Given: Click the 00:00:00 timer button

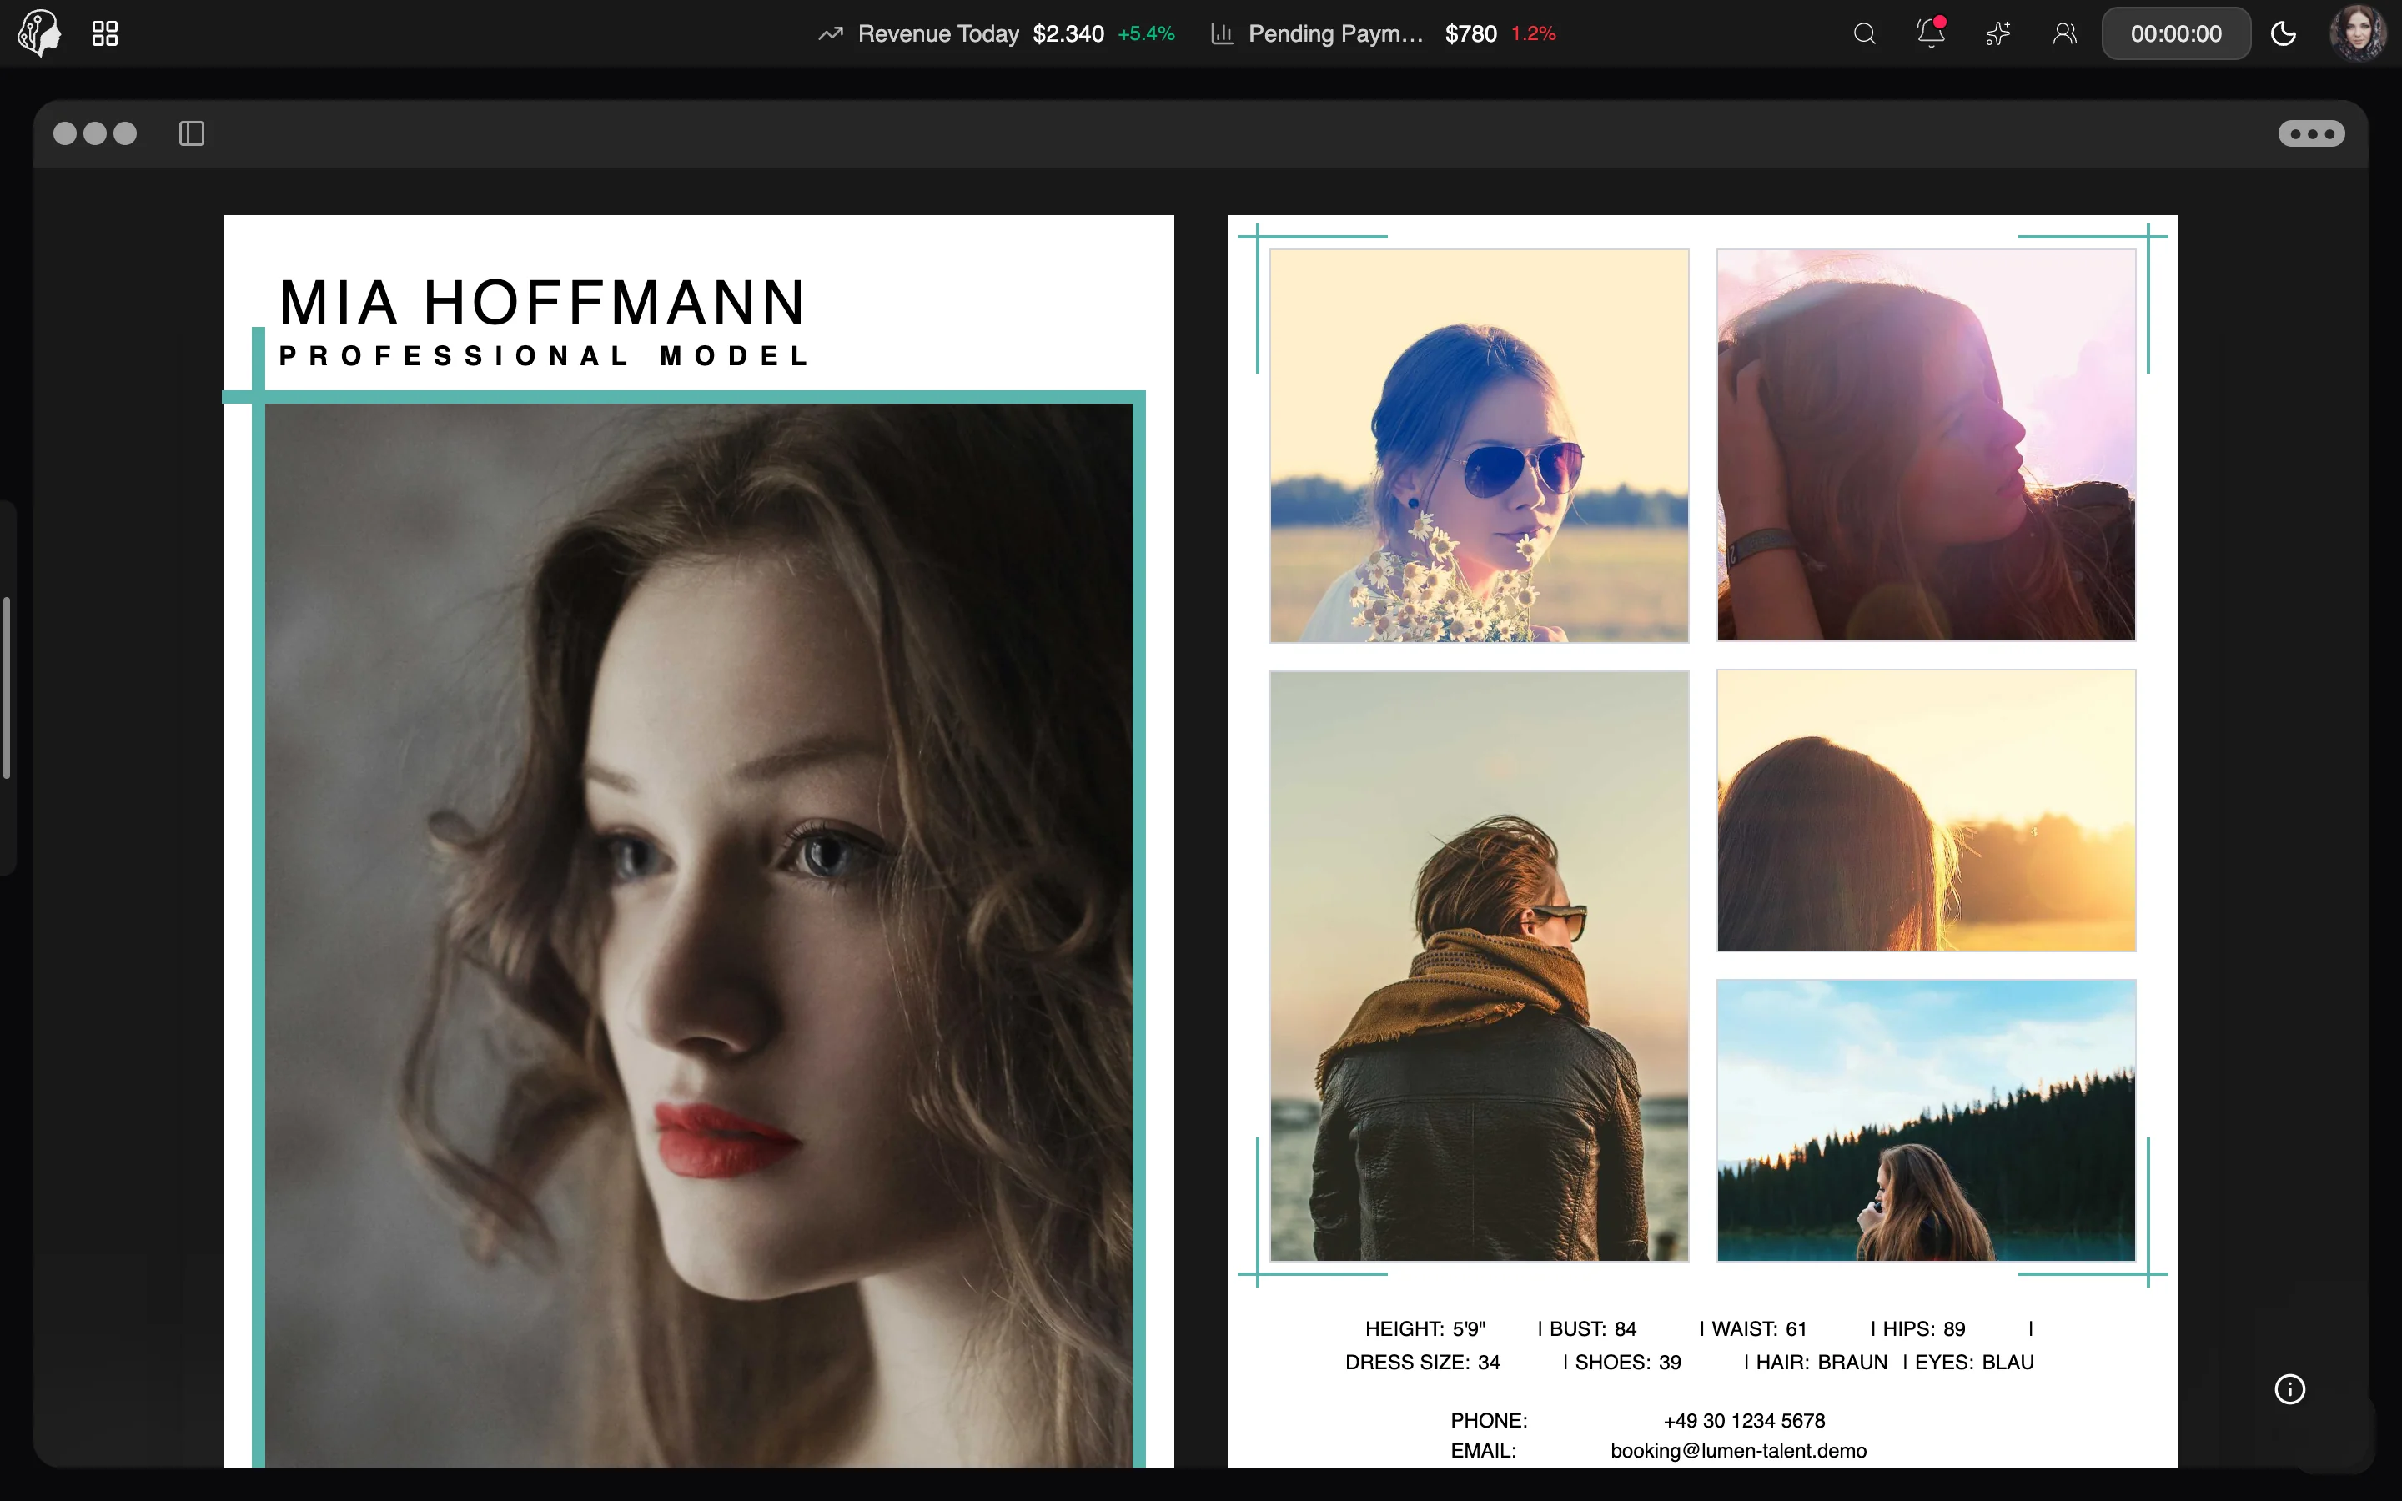Looking at the screenshot, I should point(2176,33).
